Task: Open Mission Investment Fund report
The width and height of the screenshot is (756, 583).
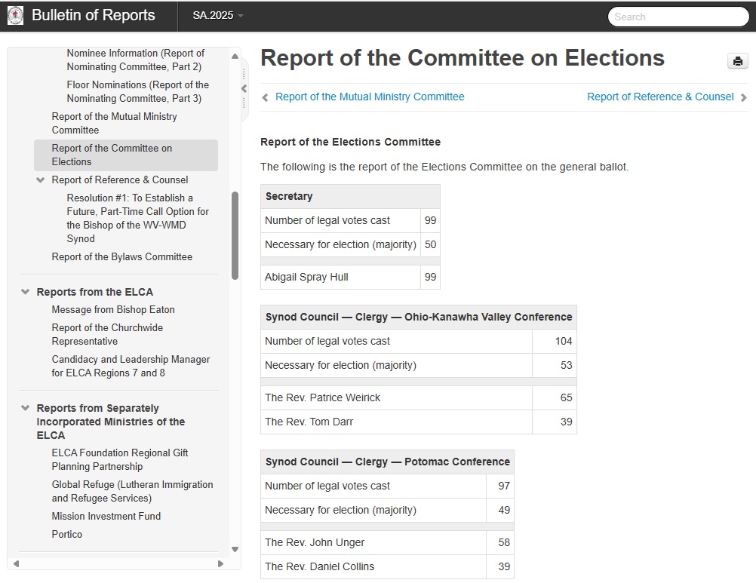Action: pyautogui.click(x=106, y=516)
